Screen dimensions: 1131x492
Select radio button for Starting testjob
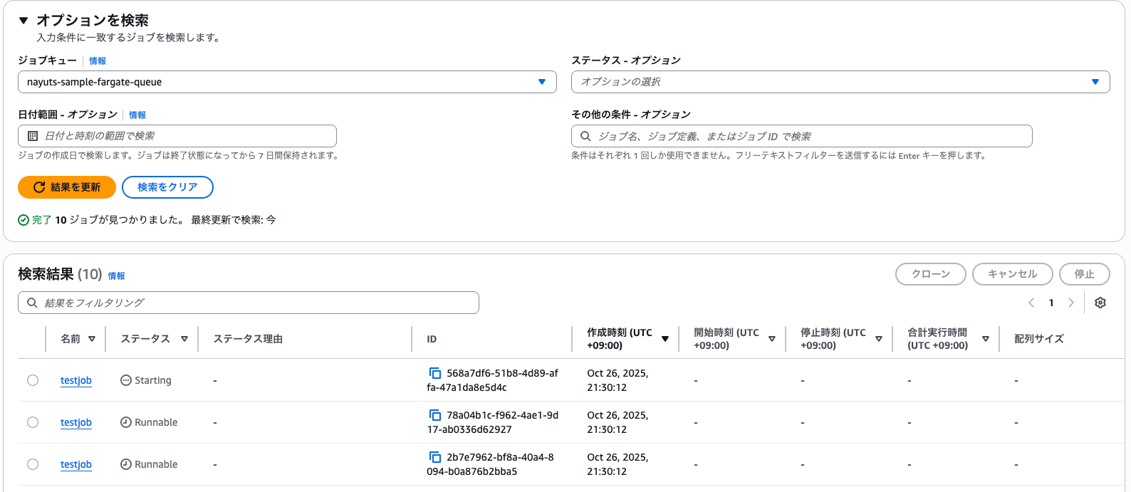click(x=33, y=380)
